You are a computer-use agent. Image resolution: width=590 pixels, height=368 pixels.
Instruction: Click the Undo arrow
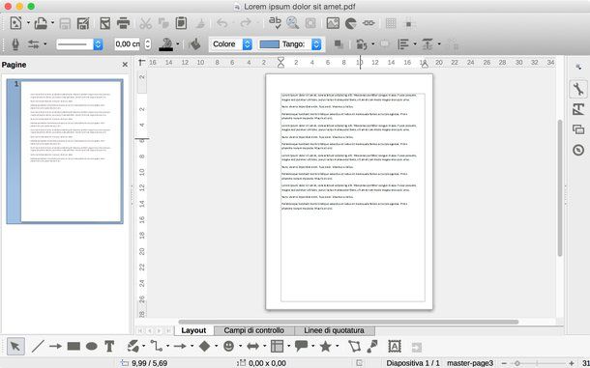[x=222, y=23]
